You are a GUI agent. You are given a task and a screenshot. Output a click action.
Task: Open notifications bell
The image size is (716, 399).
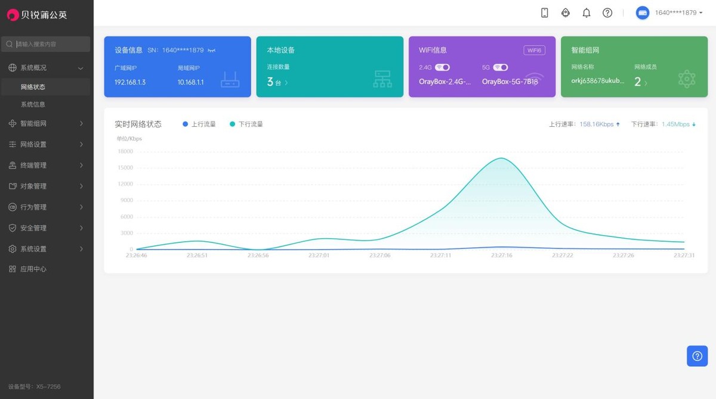click(587, 13)
